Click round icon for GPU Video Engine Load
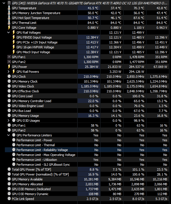 (9, 106)
